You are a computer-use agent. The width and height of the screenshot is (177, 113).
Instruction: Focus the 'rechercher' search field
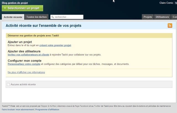(67, 17)
